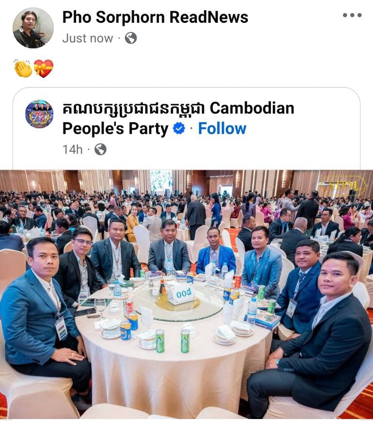Click the clapping hands emoji
Viewport: 373px width, 421px height.
click(23, 68)
